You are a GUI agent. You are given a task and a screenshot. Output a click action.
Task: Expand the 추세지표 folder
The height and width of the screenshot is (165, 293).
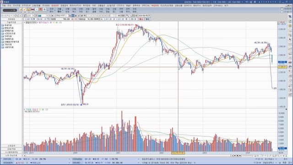click(6, 25)
